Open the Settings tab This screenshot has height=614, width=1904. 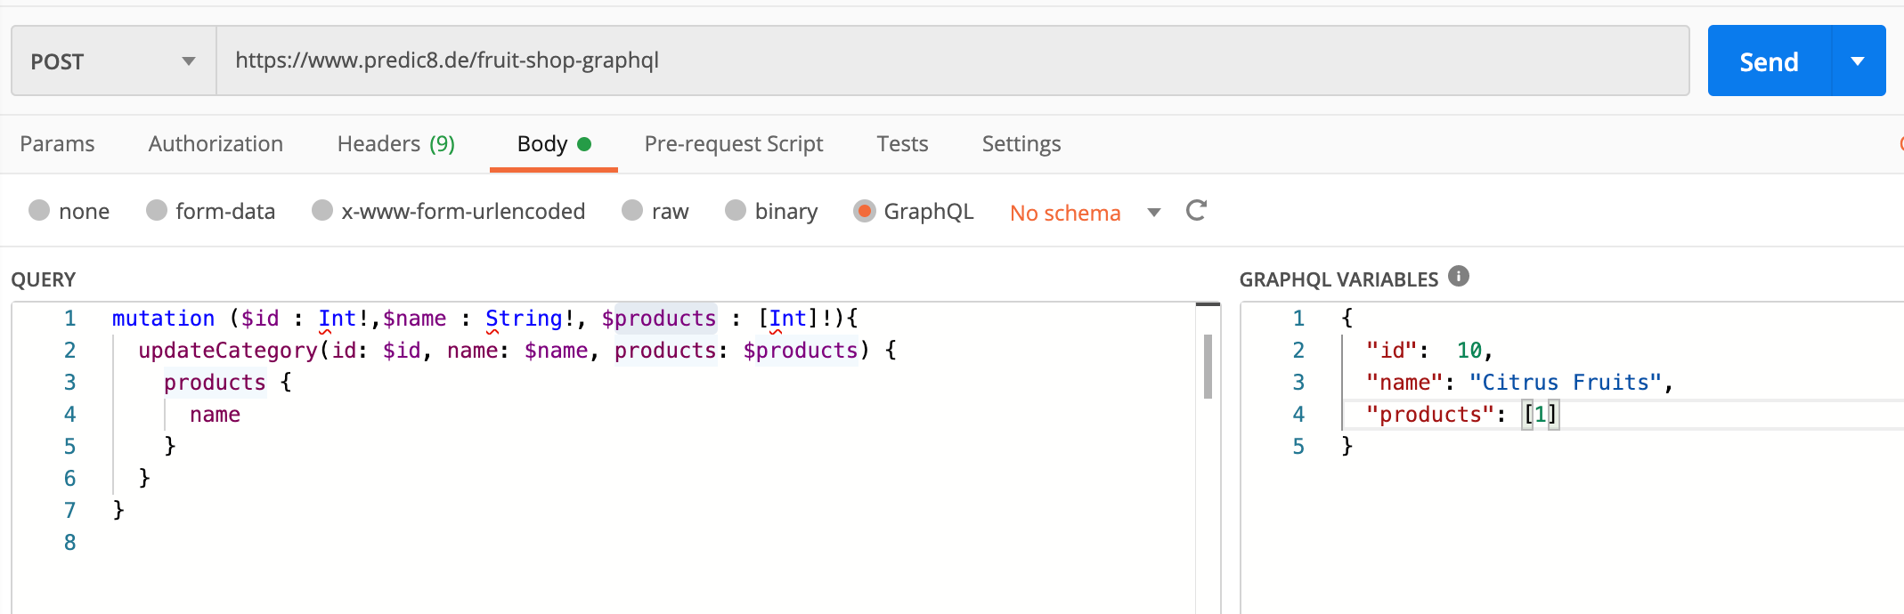(x=1021, y=143)
